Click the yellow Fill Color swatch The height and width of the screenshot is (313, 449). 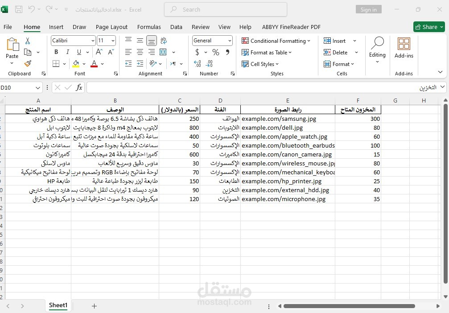coord(76,64)
